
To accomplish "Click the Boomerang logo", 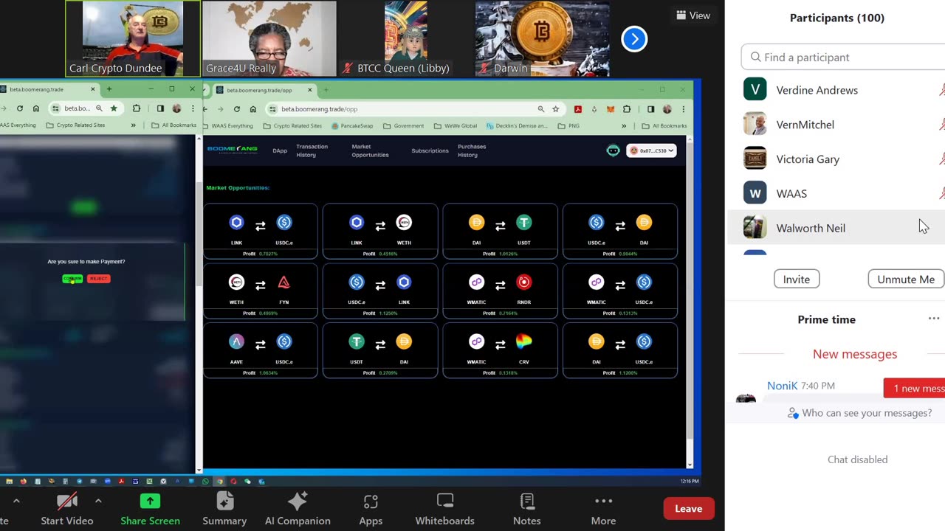I will point(232,150).
